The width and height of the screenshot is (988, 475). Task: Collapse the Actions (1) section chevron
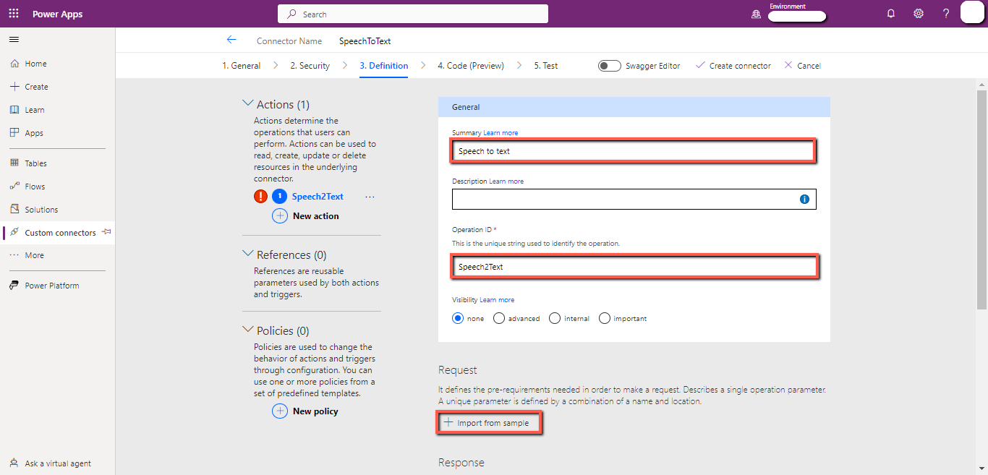coord(248,104)
